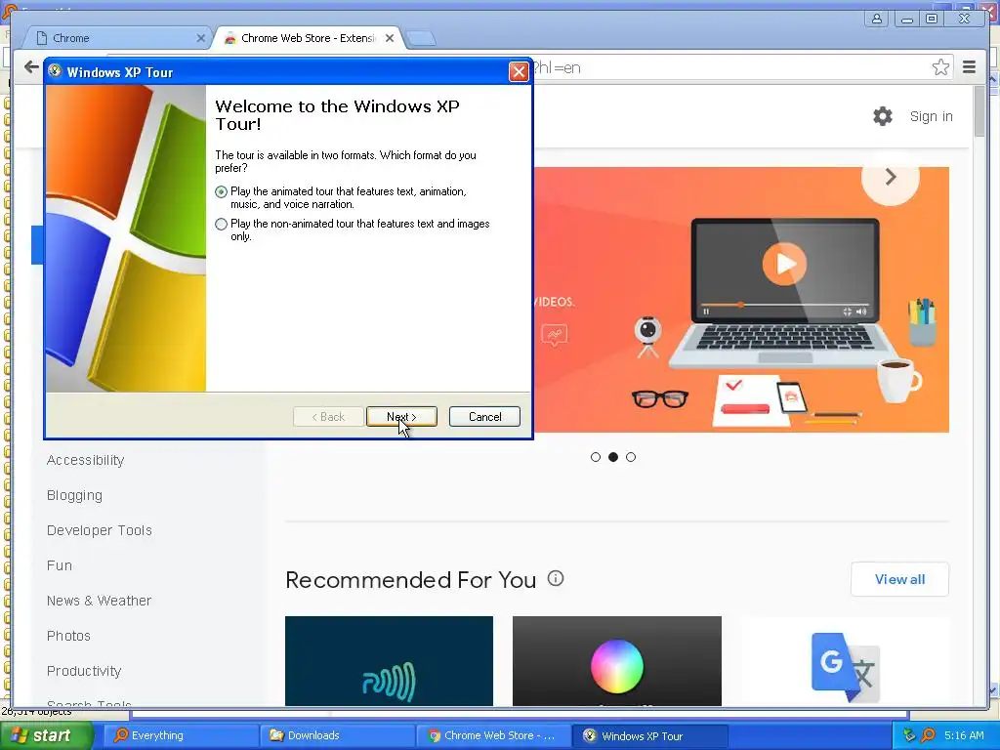This screenshot has height=750, width=1000.
Task: Sign in to the Chrome Web Store
Action: (931, 116)
